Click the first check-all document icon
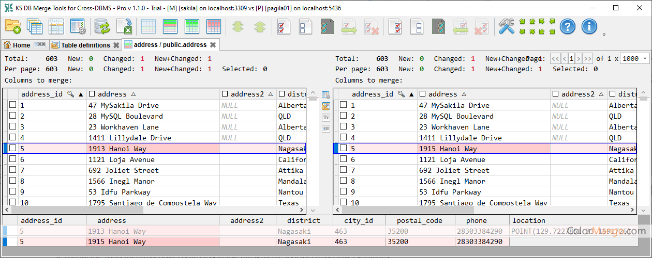 [284, 26]
